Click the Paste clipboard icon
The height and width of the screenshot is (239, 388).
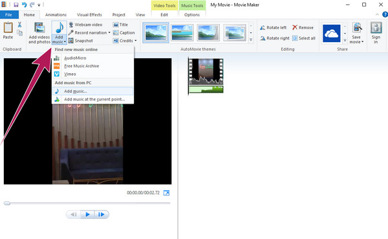[8, 28]
